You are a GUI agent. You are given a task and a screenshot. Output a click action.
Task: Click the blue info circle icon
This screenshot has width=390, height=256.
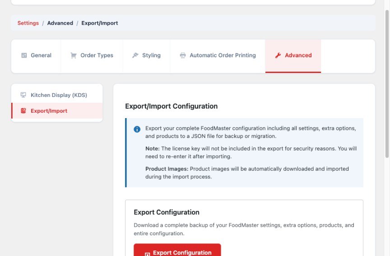(137, 129)
